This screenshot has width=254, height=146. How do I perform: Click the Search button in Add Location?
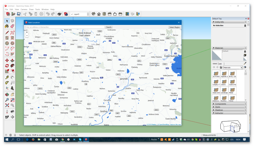109,27
